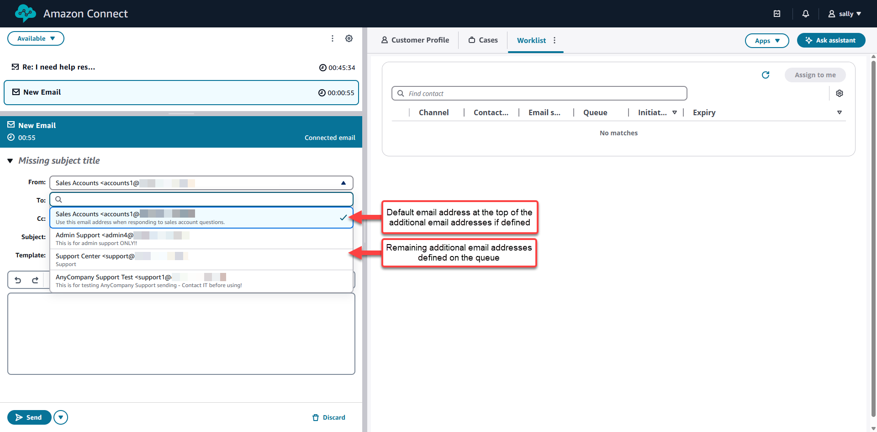Click the task scheduling icon in the header
The image size is (877, 432).
tap(777, 14)
